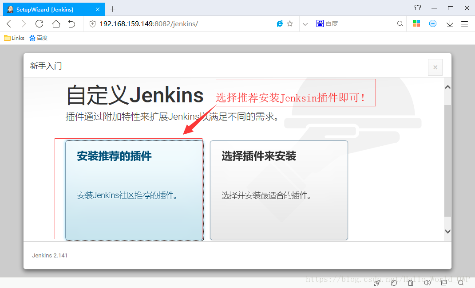Click the 自定义Jenkins heading
This screenshot has height=288, width=475.
pos(135,95)
